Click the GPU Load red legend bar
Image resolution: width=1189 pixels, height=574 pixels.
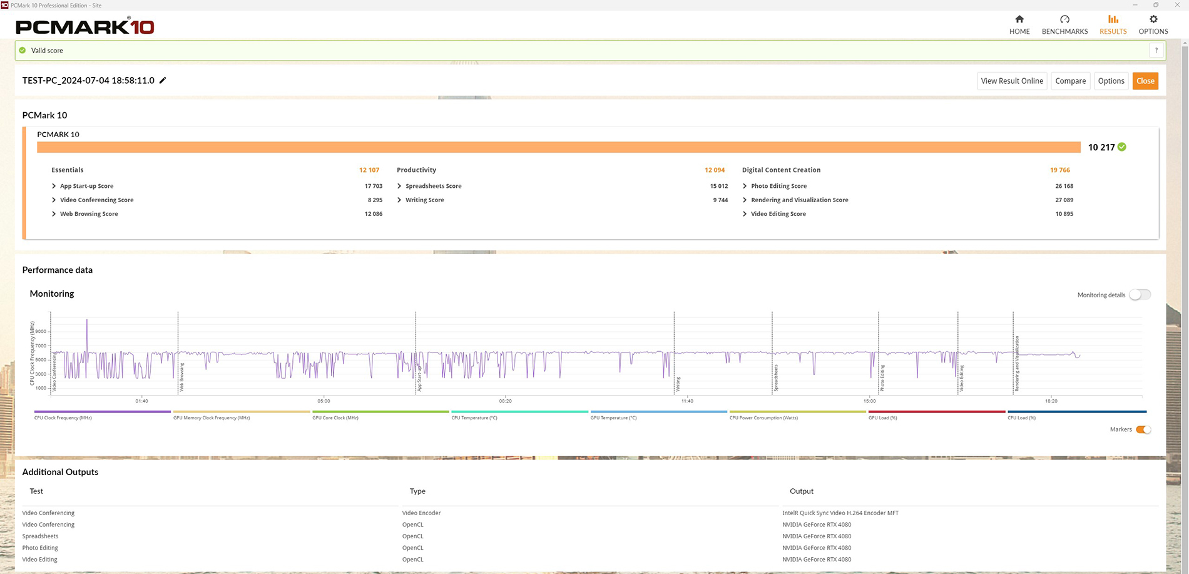tap(937, 412)
